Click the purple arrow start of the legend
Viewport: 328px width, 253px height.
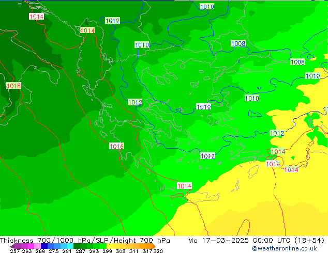(x=12, y=246)
